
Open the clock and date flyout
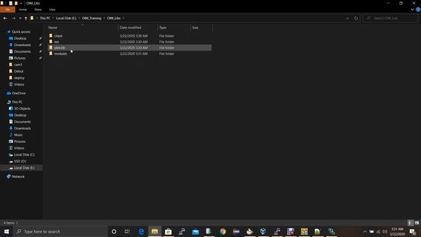pos(397,231)
